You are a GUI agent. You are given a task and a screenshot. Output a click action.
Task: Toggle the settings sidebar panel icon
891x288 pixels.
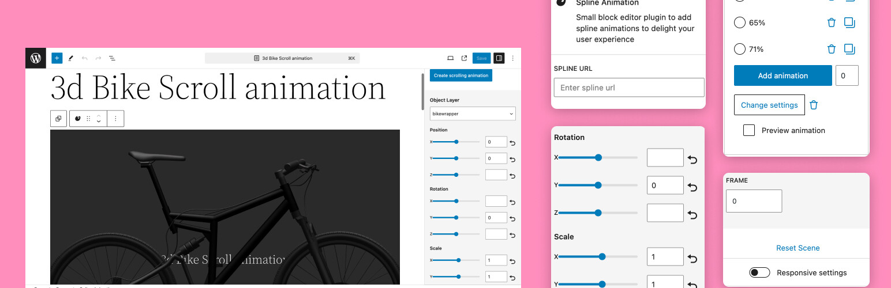[x=499, y=58]
